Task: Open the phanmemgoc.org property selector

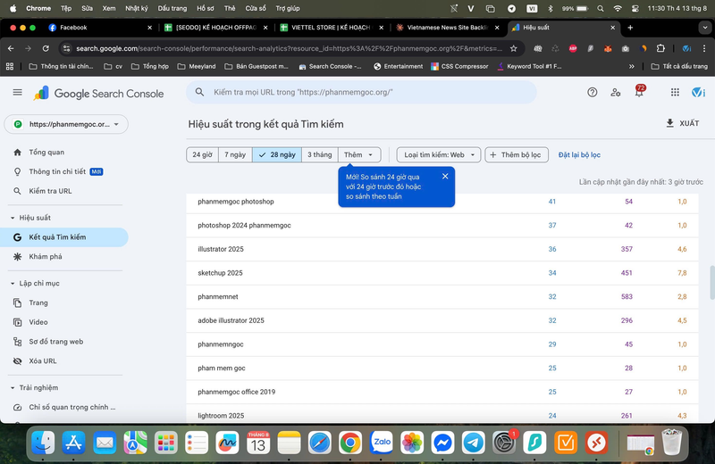Action: (x=66, y=124)
